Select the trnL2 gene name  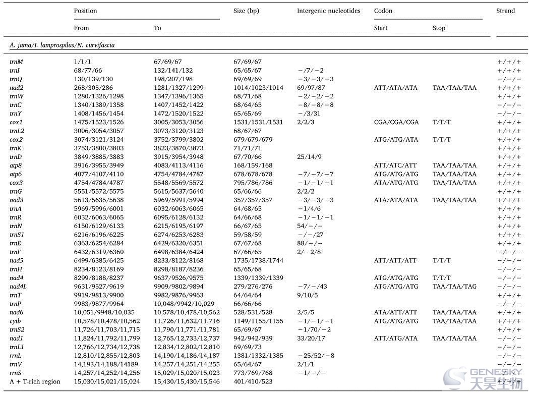[x=17, y=131]
